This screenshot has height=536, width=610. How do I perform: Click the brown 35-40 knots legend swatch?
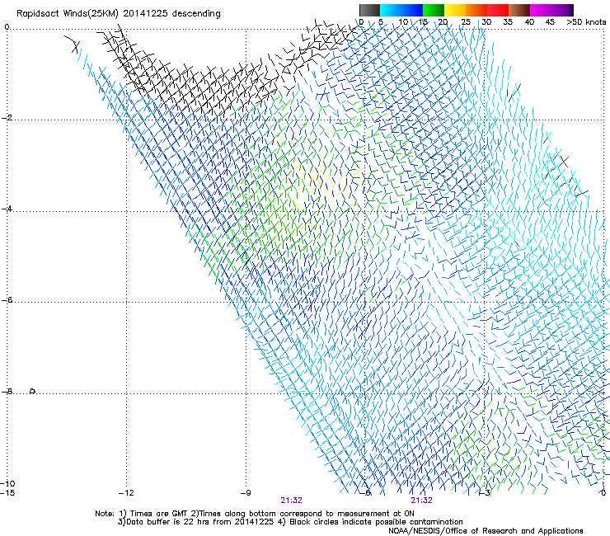coord(519,10)
